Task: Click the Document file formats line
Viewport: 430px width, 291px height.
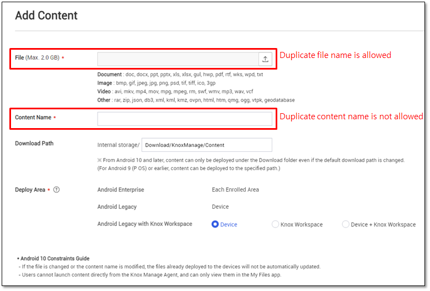Action: pyautogui.click(x=180, y=75)
